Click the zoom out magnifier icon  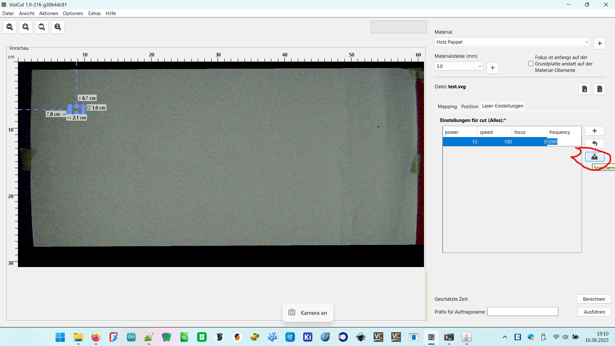10,27
